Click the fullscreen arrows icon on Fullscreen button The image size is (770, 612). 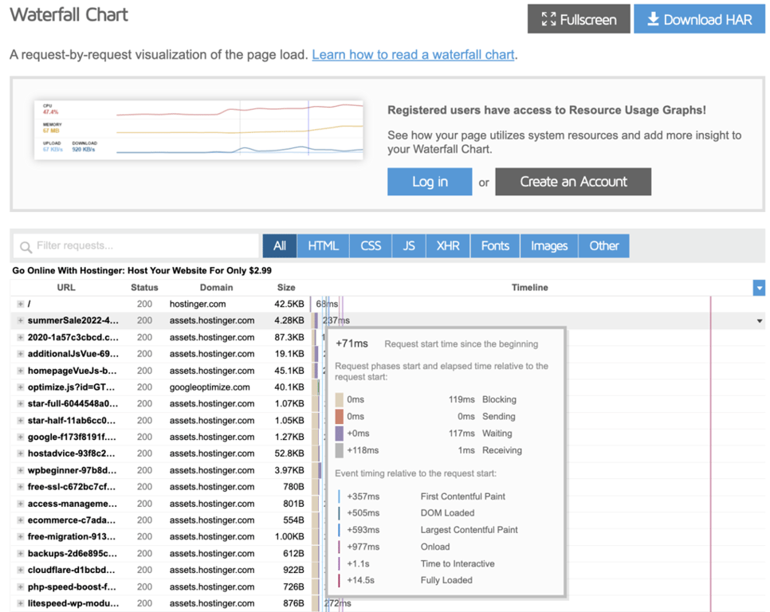click(549, 19)
